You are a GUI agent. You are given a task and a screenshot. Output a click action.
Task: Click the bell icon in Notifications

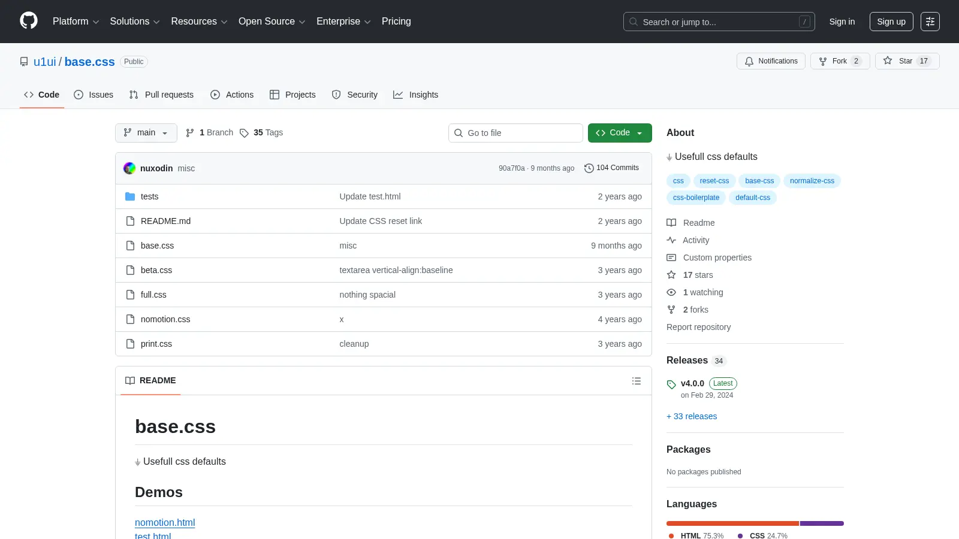[x=749, y=61]
